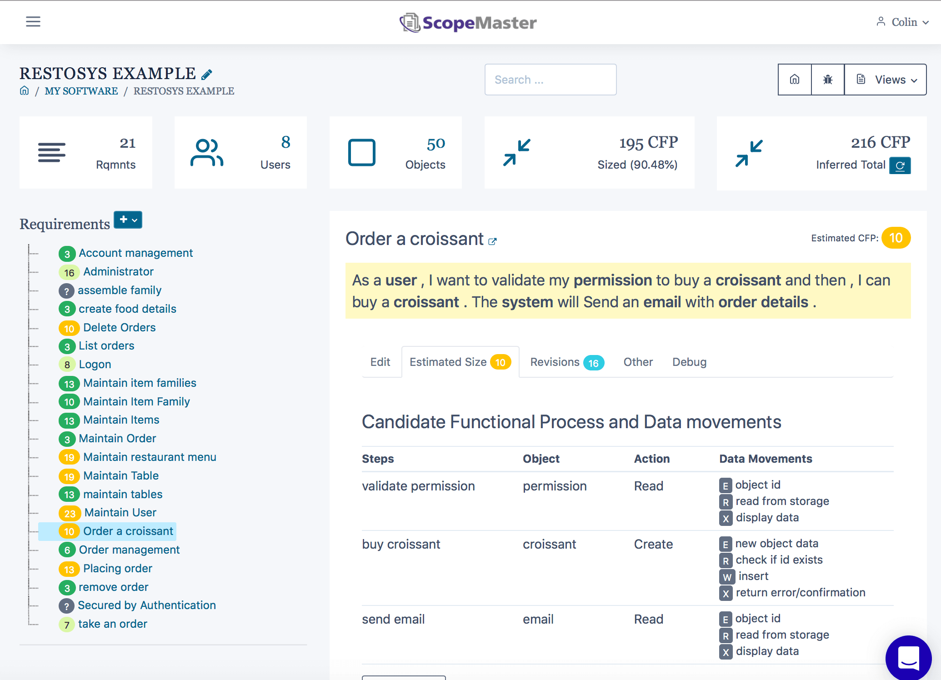Open assemble family requirement
Viewport: 941px width, 680px height.
[120, 290]
